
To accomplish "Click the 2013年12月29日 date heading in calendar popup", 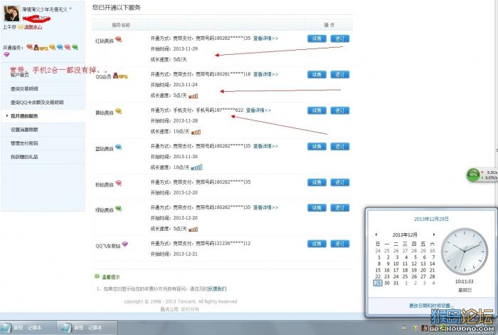I will [x=431, y=220].
